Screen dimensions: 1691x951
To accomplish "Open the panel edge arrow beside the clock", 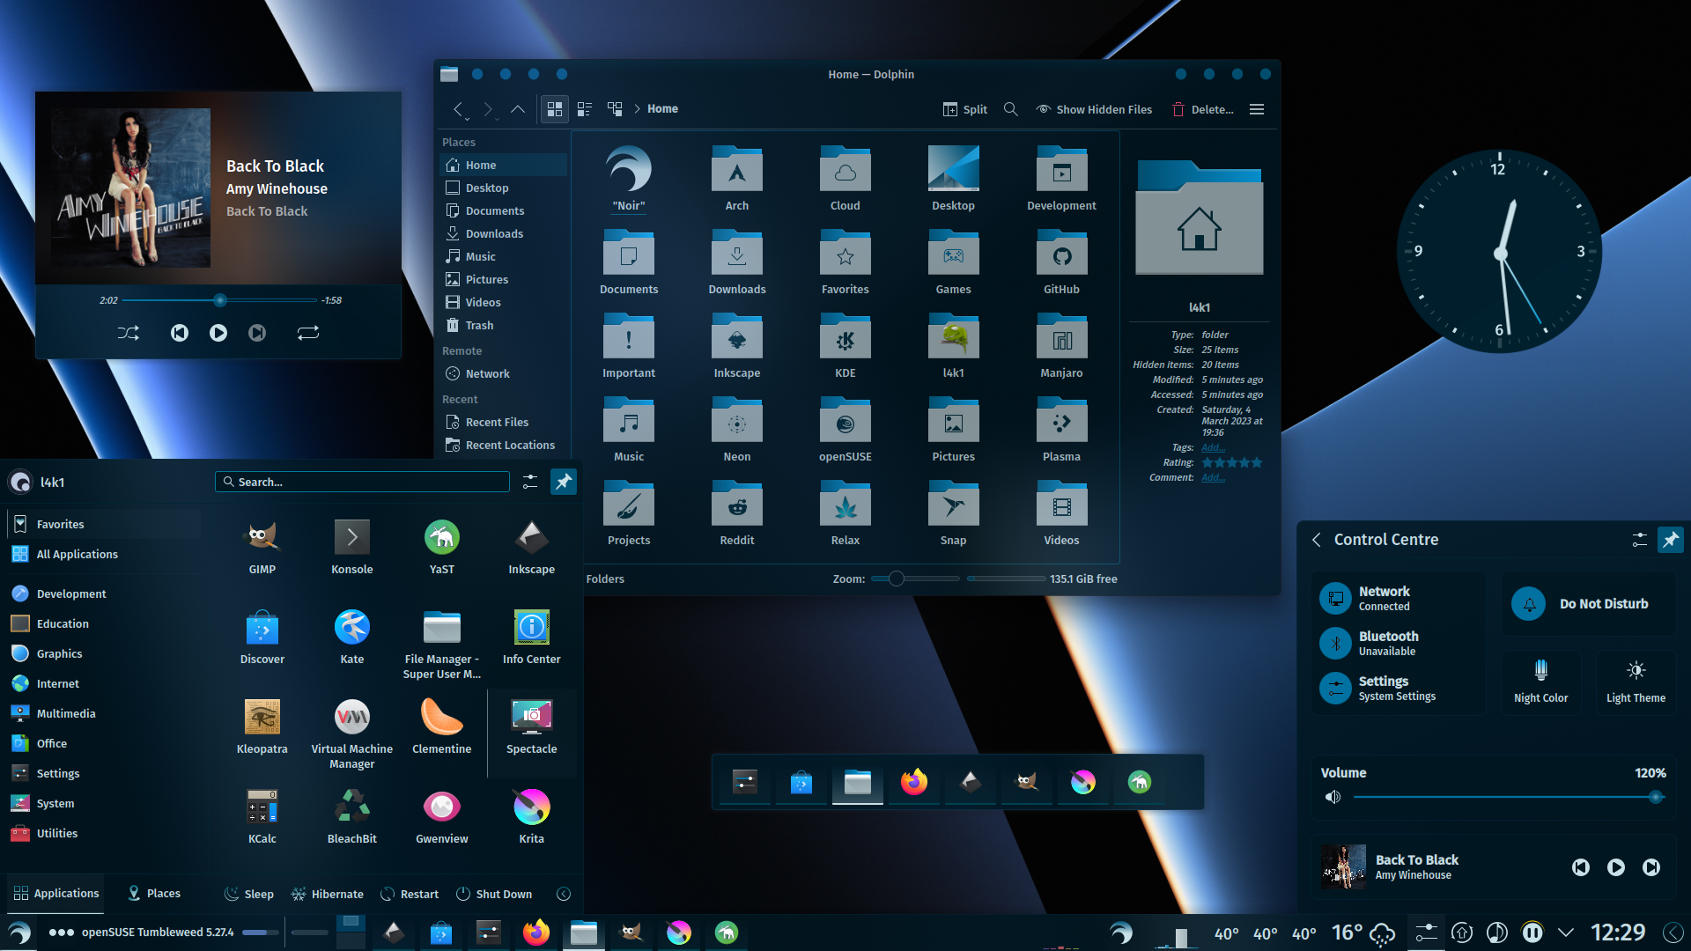I will click(1673, 933).
